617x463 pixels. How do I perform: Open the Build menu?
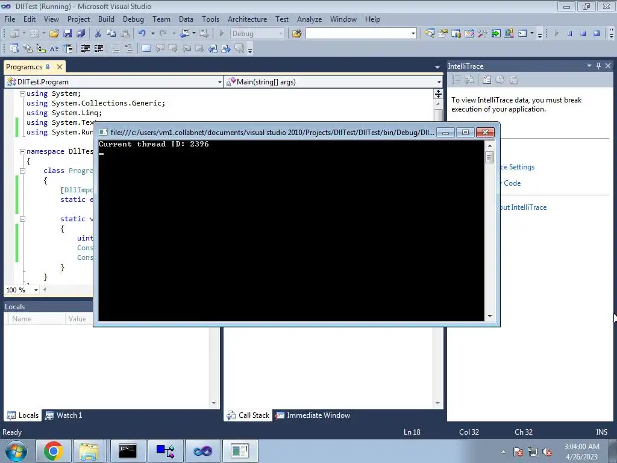pos(106,19)
